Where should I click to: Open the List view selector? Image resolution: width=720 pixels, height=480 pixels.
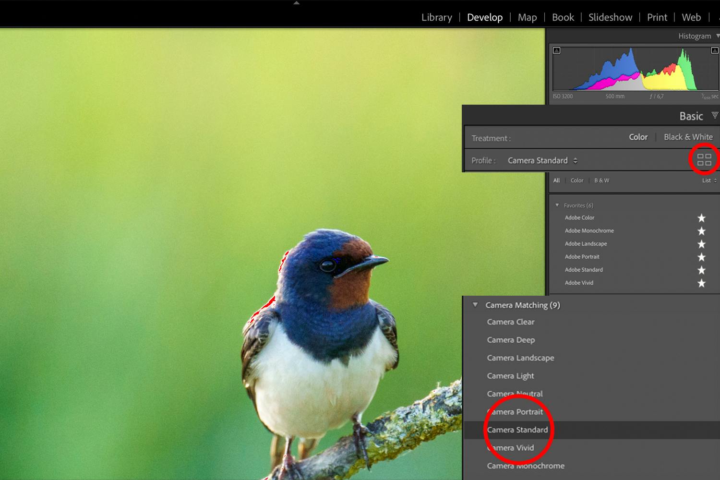coord(708,180)
